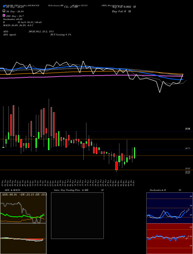Click the last green candlestick on chart

point(134,153)
